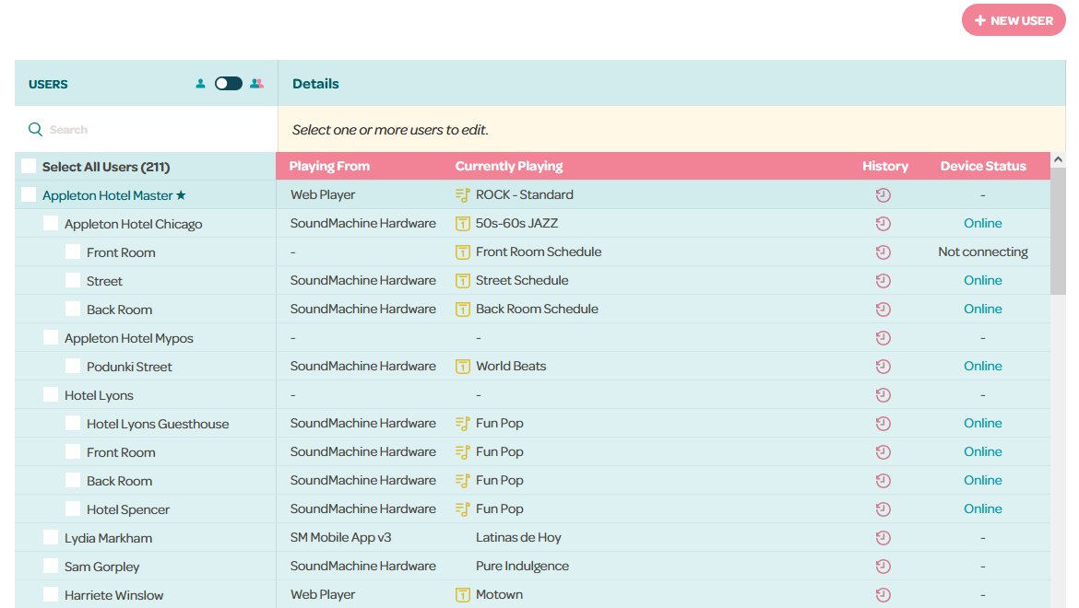The width and height of the screenshot is (1079, 608).
Task: Click the search magnifier in the Users panel
Action: click(35, 129)
